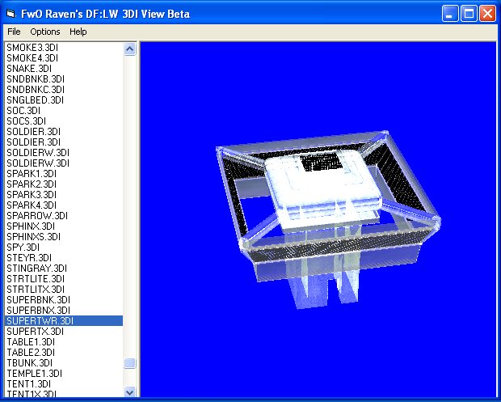The width and height of the screenshot is (501, 402).
Task: Open the Options menu
Action: 45,32
